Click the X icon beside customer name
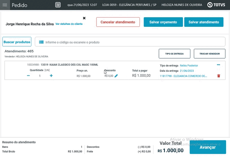 (x=84, y=18)
